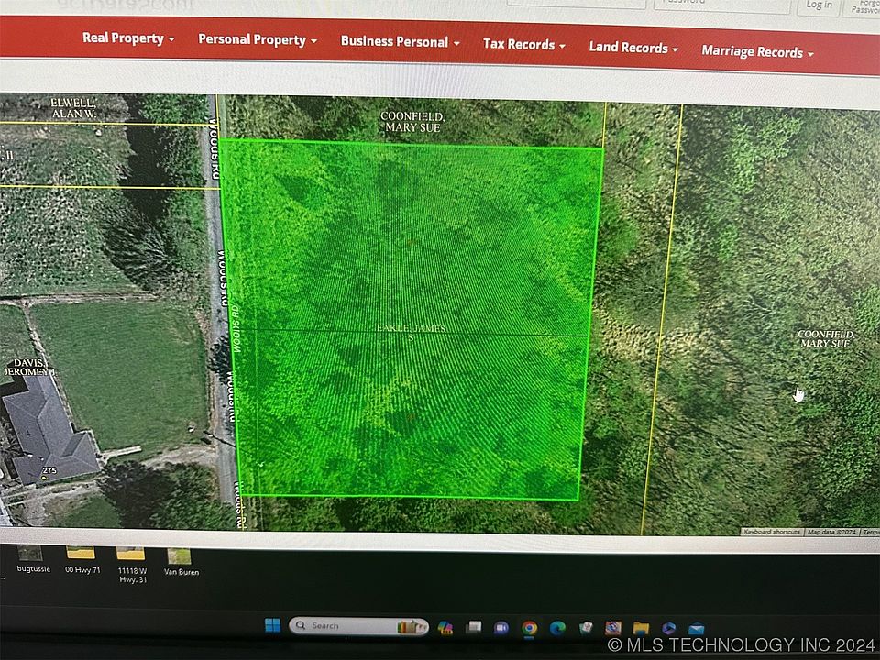880x660 pixels.
Task: Click the Keyboard shortcuts map link
Action: (x=771, y=532)
